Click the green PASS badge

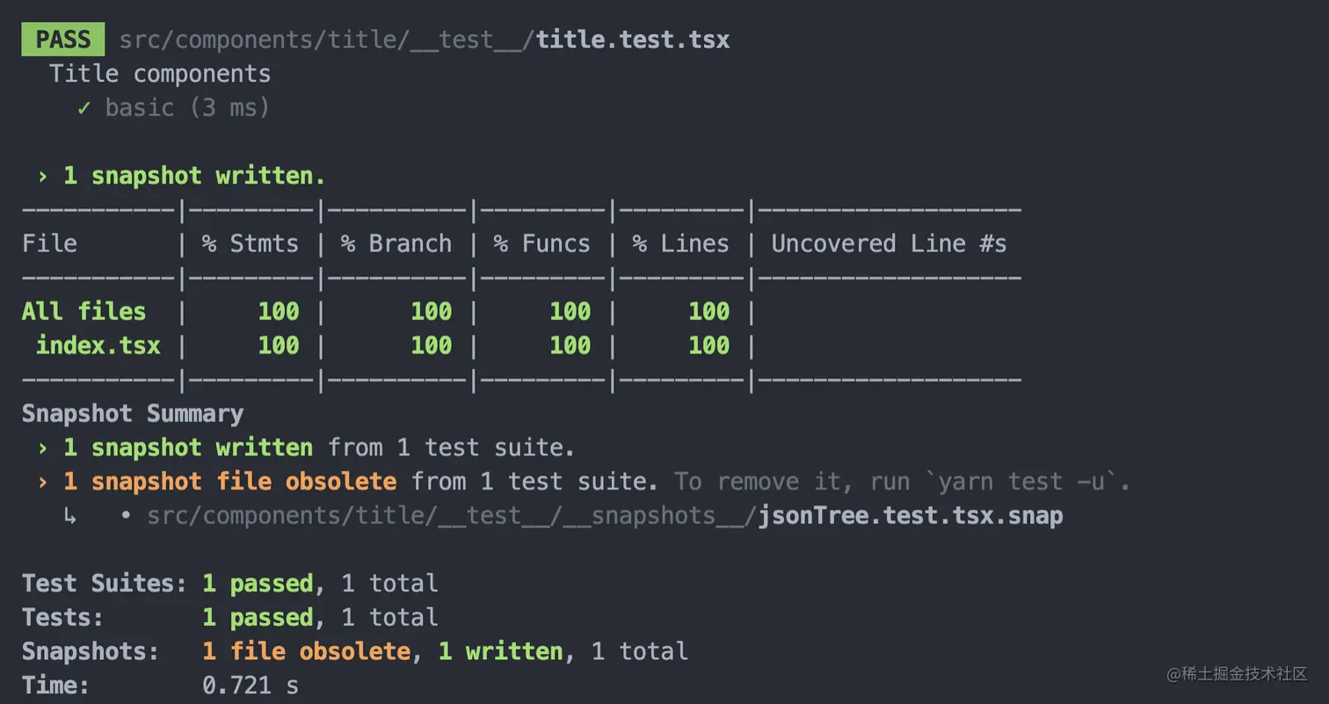coord(62,40)
